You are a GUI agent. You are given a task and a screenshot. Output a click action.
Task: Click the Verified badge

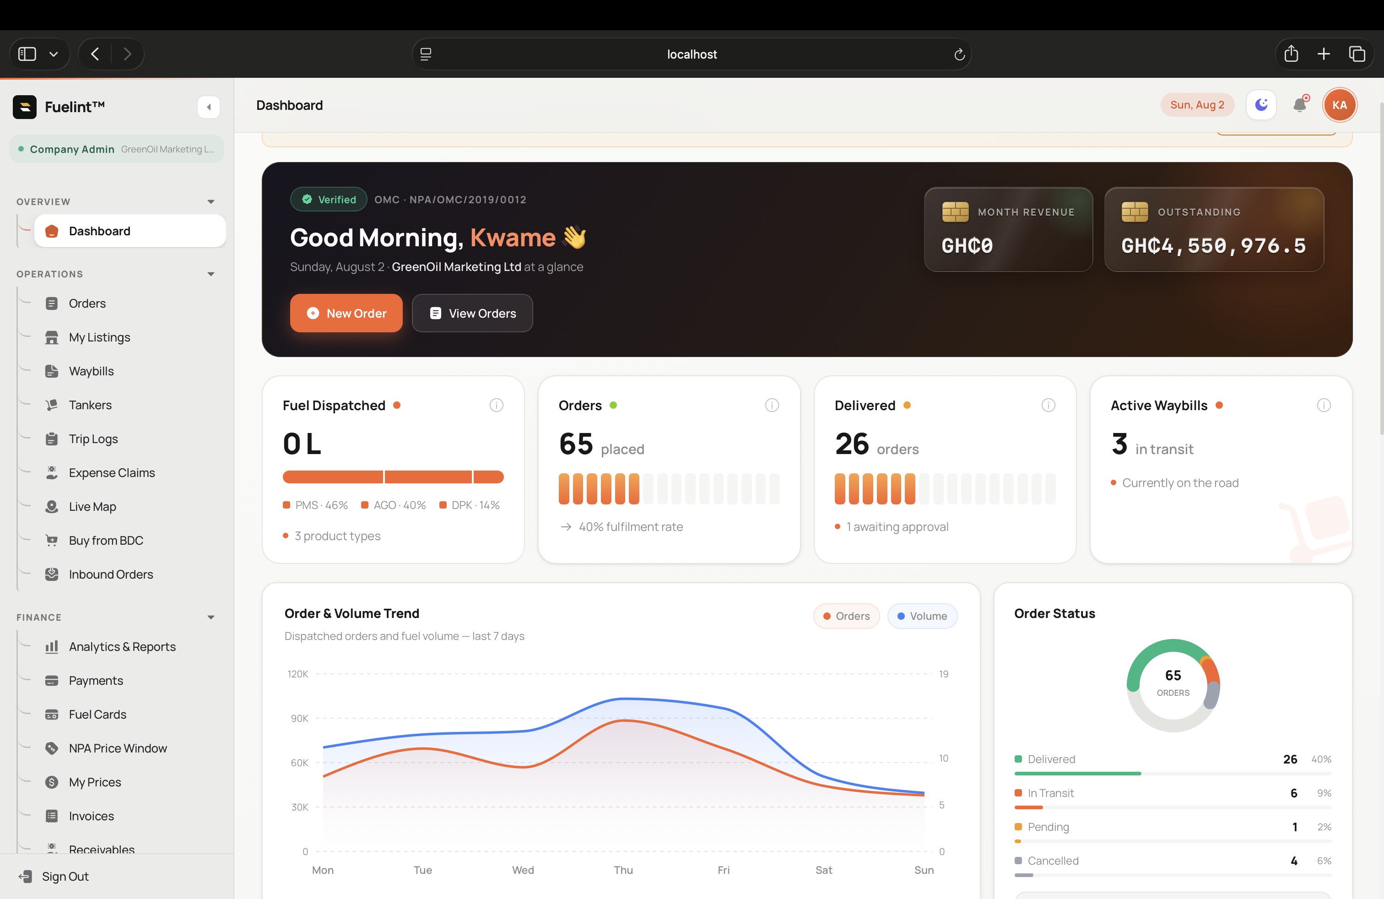[329, 200]
